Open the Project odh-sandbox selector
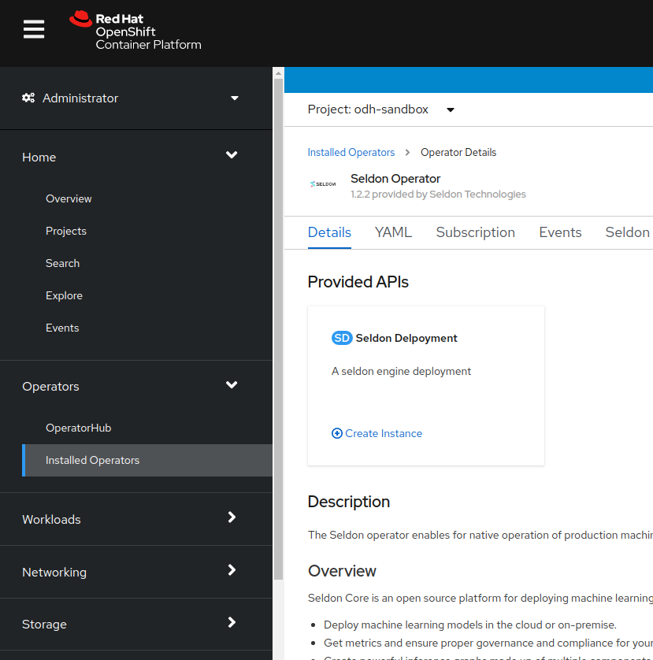The height and width of the screenshot is (660, 653). (x=381, y=109)
